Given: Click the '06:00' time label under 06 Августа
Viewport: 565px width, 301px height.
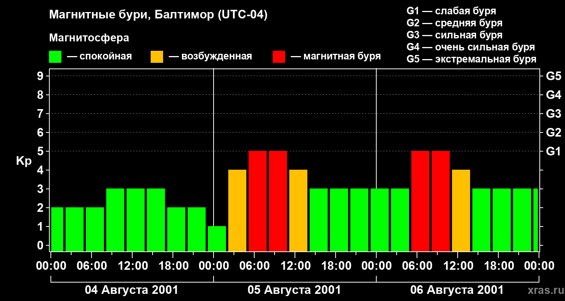Looking at the screenshot, I should (x=417, y=266).
